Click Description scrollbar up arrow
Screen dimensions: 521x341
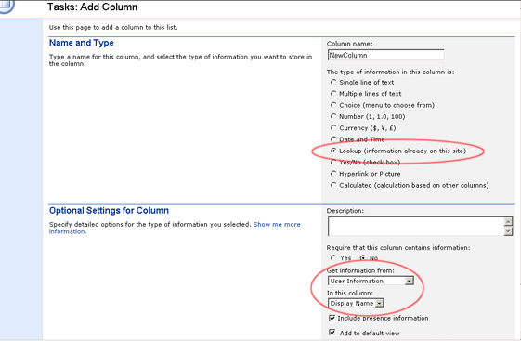pyautogui.click(x=508, y=221)
